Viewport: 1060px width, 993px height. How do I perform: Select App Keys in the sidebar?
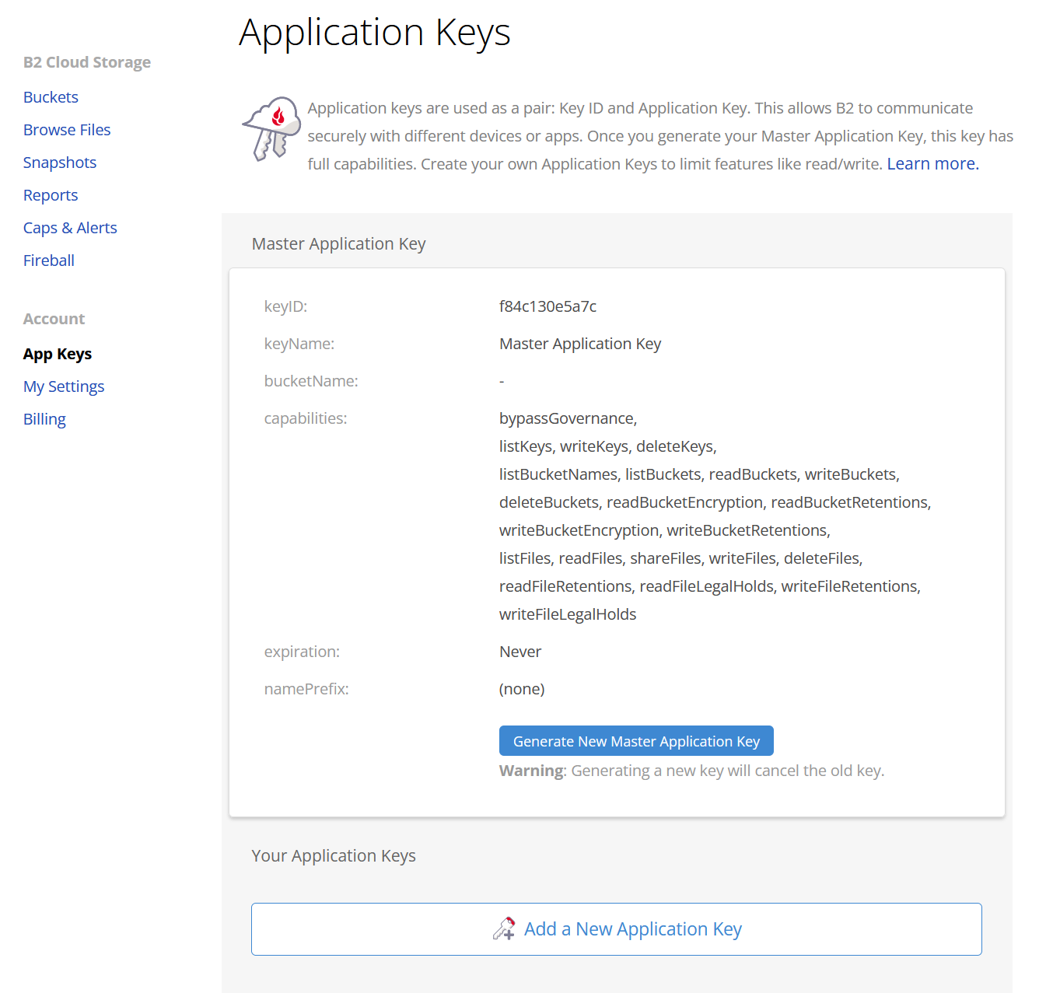pos(58,354)
